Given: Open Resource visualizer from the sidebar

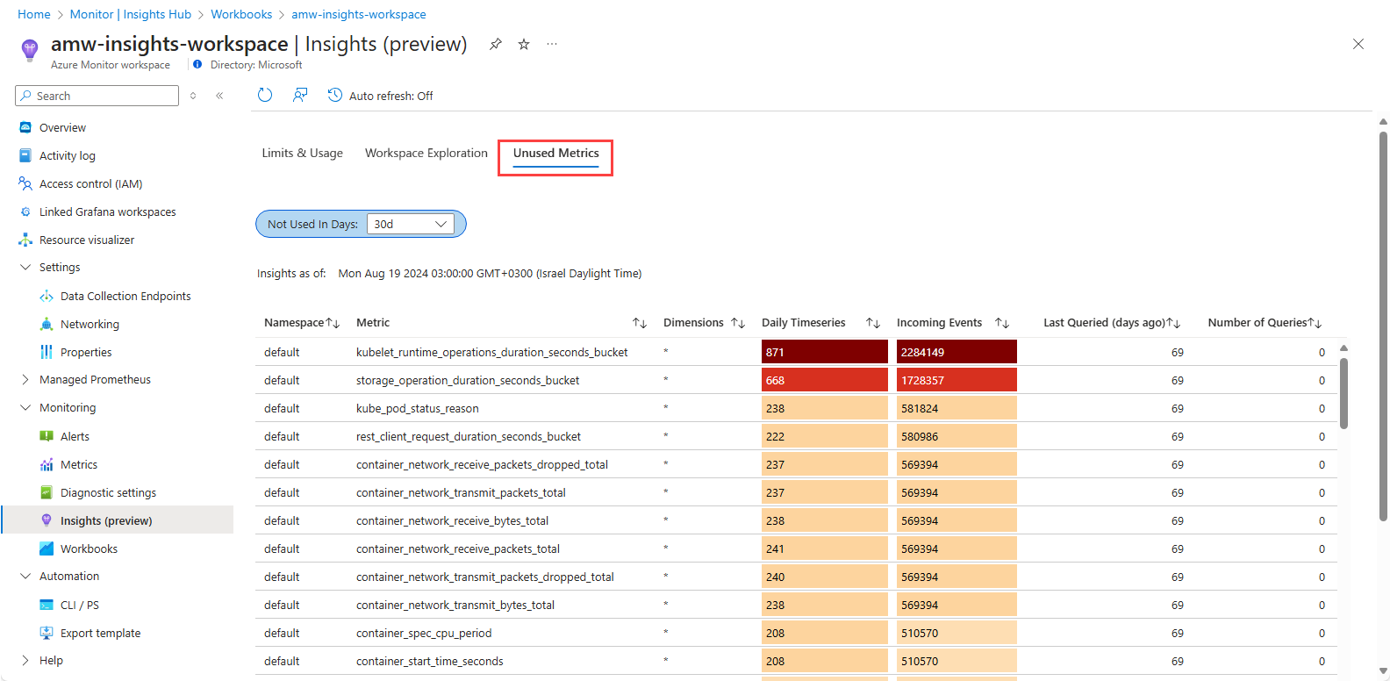Looking at the screenshot, I should coord(86,240).
